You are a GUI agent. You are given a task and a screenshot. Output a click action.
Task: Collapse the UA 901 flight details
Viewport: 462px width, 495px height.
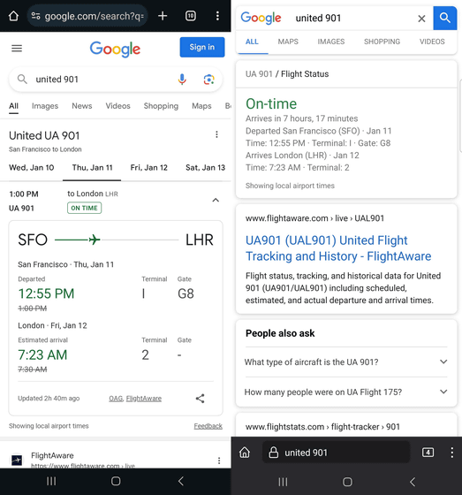[x=216, y=200]
